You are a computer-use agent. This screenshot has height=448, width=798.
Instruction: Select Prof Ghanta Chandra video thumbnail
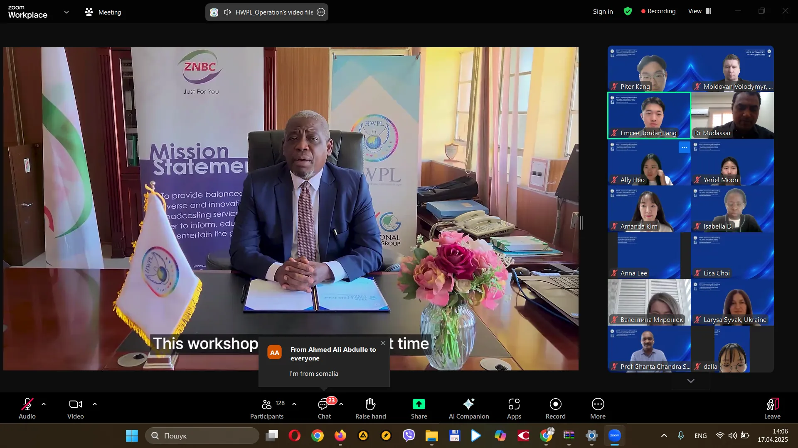click(x=649, y=349)
